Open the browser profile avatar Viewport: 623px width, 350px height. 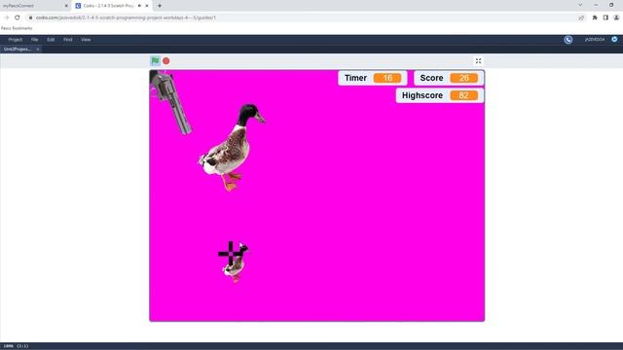616,17
